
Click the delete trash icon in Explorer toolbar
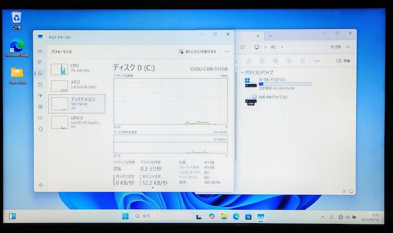303,61
